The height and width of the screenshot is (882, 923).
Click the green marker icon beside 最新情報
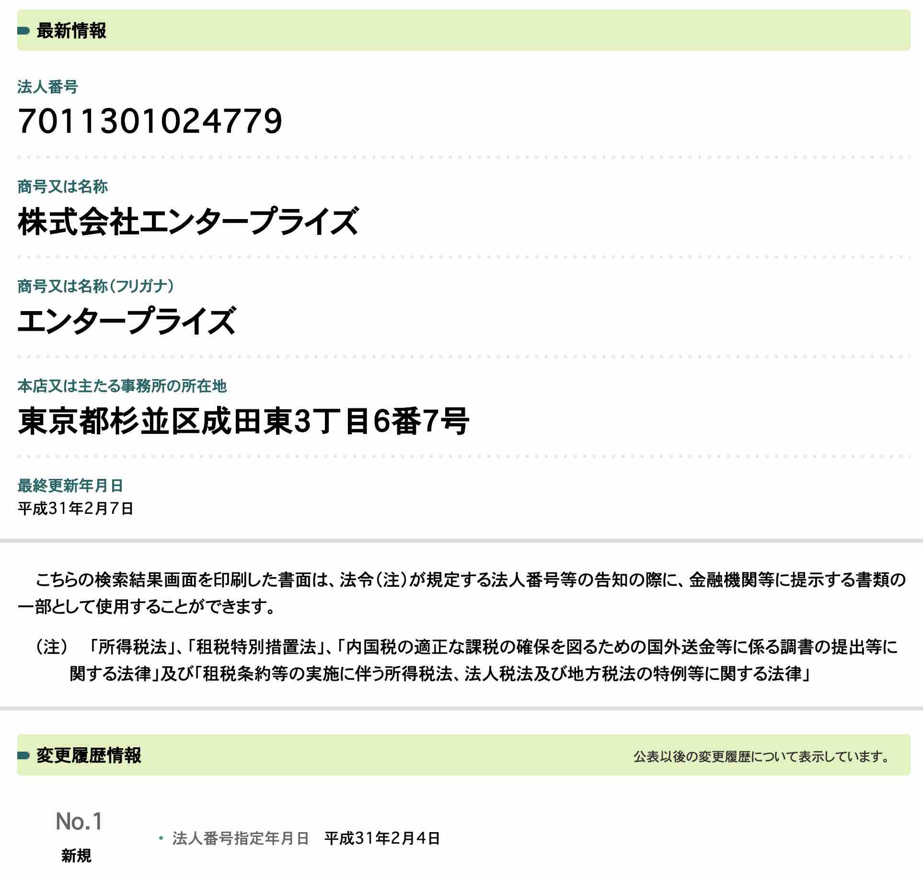[23, 32]
